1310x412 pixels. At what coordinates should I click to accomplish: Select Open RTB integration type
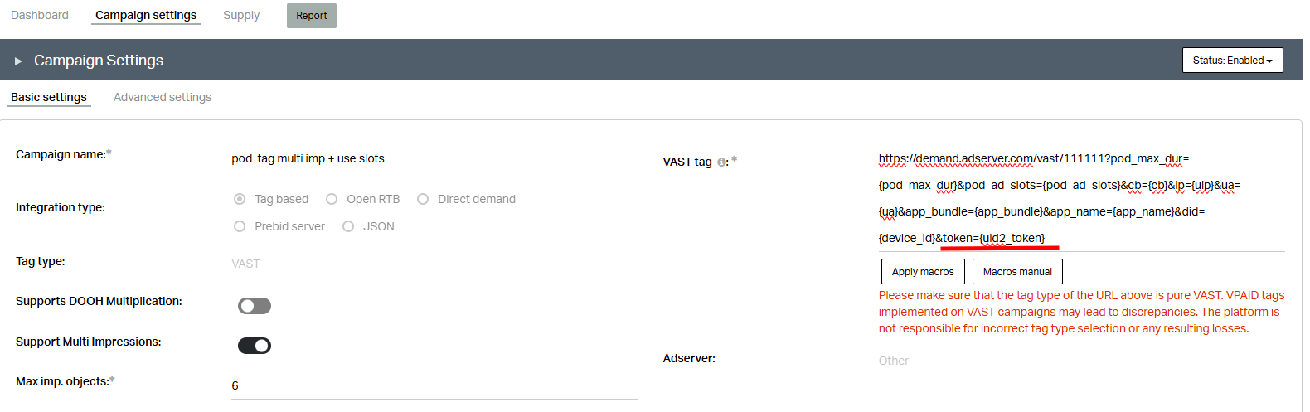pyautogui.click(x=332, y=199)
